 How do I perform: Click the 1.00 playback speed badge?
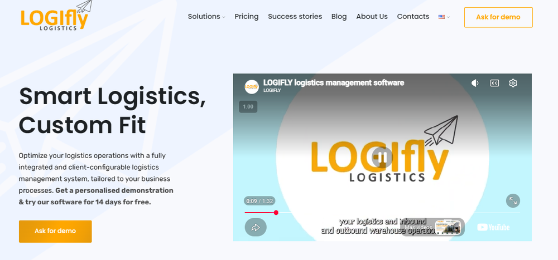248,106
